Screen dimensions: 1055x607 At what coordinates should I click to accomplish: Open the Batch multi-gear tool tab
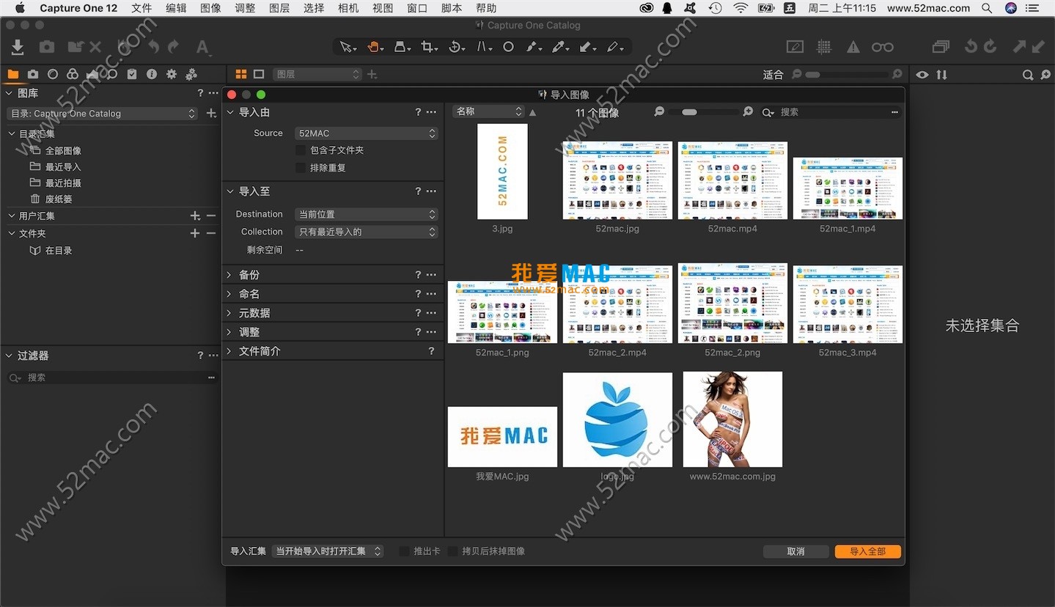[x=191, y=74]
